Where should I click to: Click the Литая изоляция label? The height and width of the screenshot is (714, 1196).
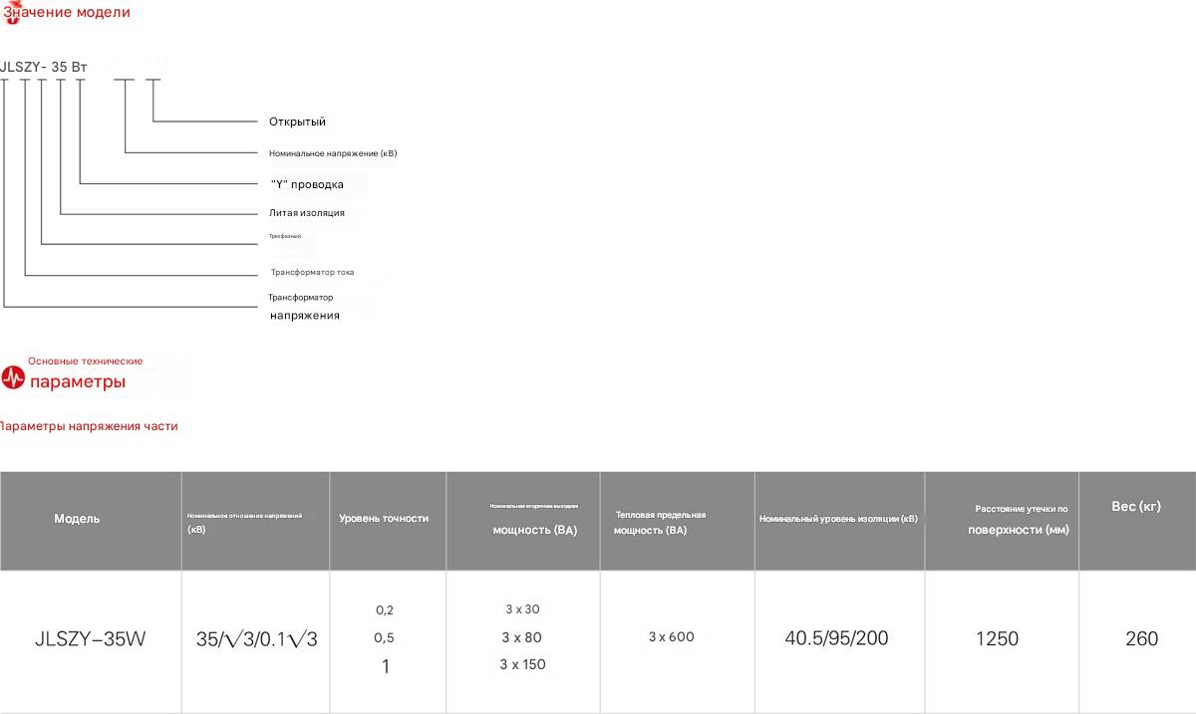pyautogui.click(x=307, y=213)
